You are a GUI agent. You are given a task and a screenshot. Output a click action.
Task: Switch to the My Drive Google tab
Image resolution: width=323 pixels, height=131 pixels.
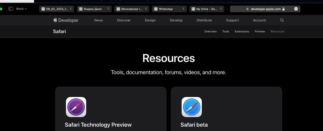(207, 9)
